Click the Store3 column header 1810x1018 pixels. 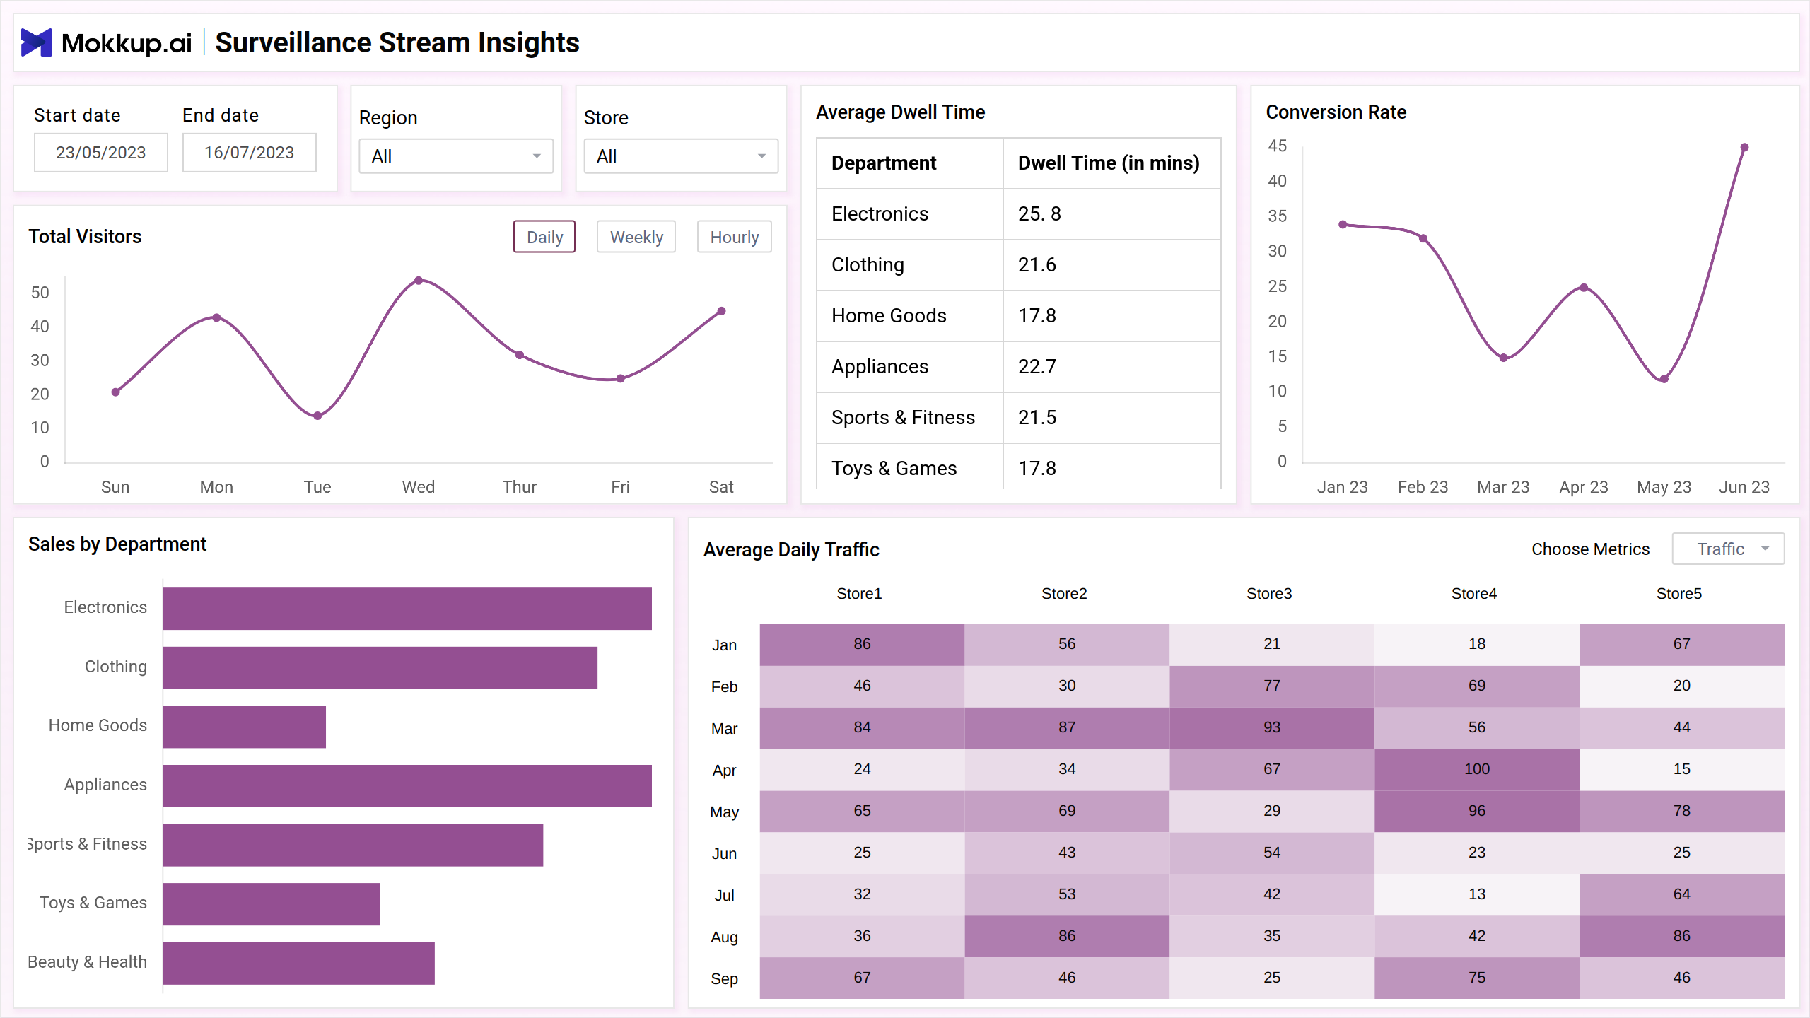coord(1269,594)
